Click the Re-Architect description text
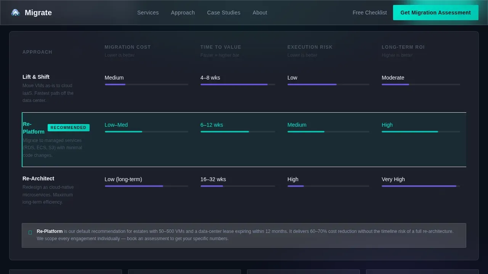 tap(48, 195)
